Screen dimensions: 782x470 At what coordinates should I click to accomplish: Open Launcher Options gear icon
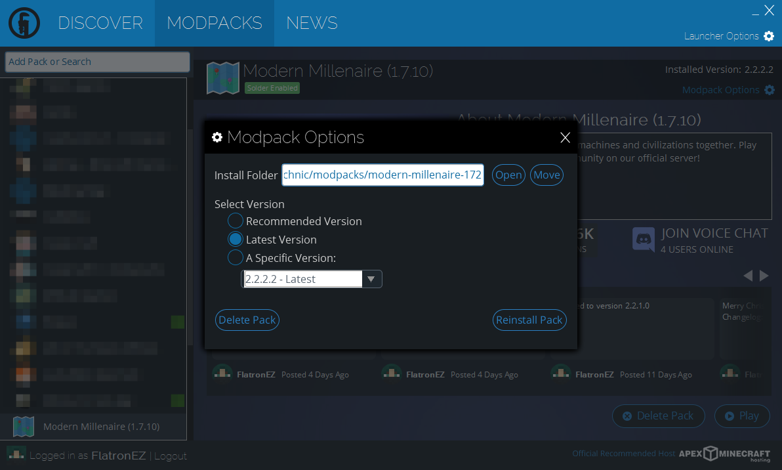click(769, 36)
